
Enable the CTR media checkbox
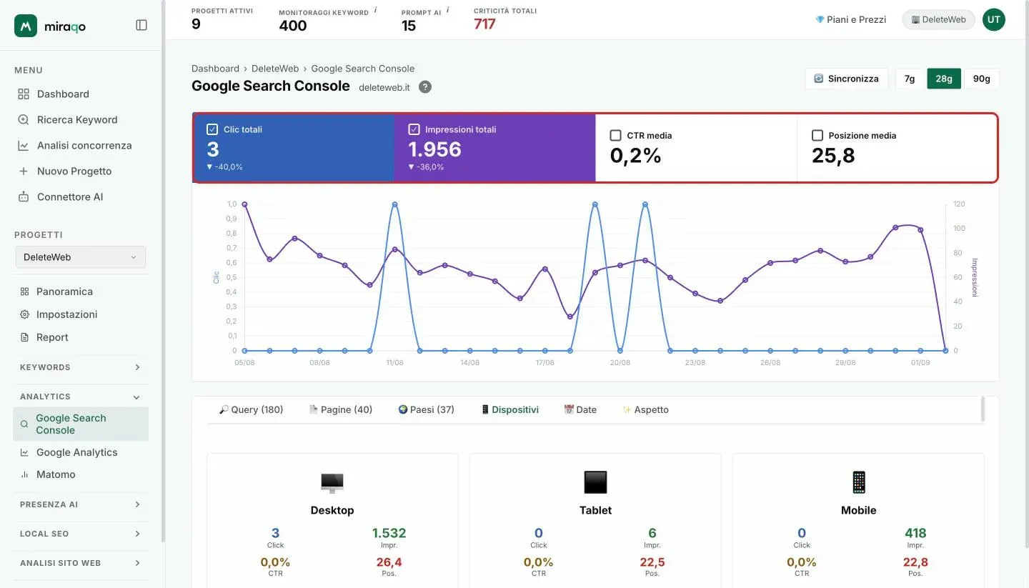615,135
